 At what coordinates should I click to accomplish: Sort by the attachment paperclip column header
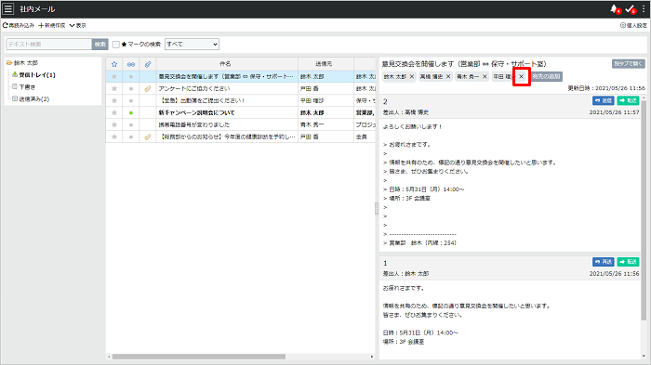point(148,64)
